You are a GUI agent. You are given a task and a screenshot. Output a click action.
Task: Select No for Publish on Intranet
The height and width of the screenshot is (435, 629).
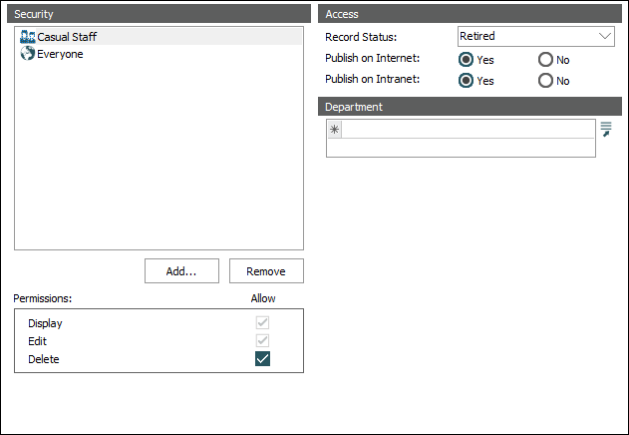tap(545, 81)
